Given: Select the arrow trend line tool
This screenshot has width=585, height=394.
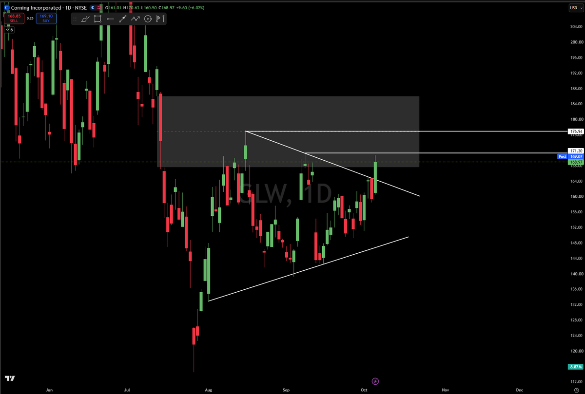Looking at the screenshot, I should click(123, 19).
